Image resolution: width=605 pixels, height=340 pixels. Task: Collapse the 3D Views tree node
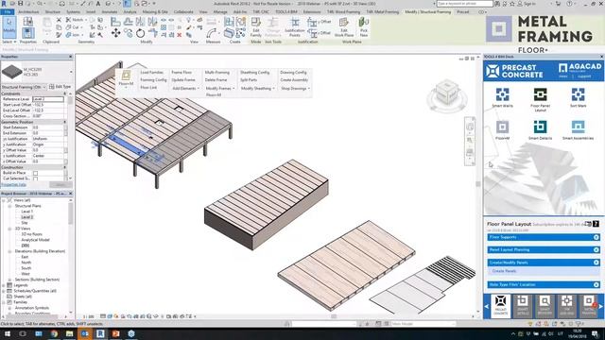point(9,229)
